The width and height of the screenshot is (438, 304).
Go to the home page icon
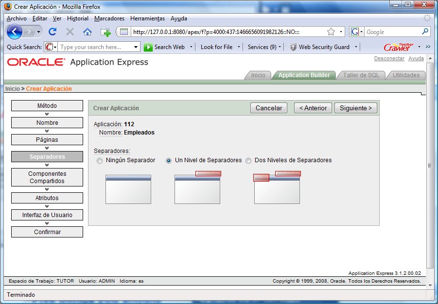tap(88, 32)
